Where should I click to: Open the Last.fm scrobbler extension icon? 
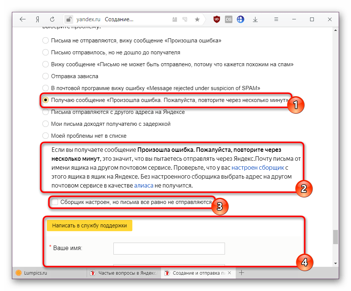pyautogui.click(x=229, y=19)
